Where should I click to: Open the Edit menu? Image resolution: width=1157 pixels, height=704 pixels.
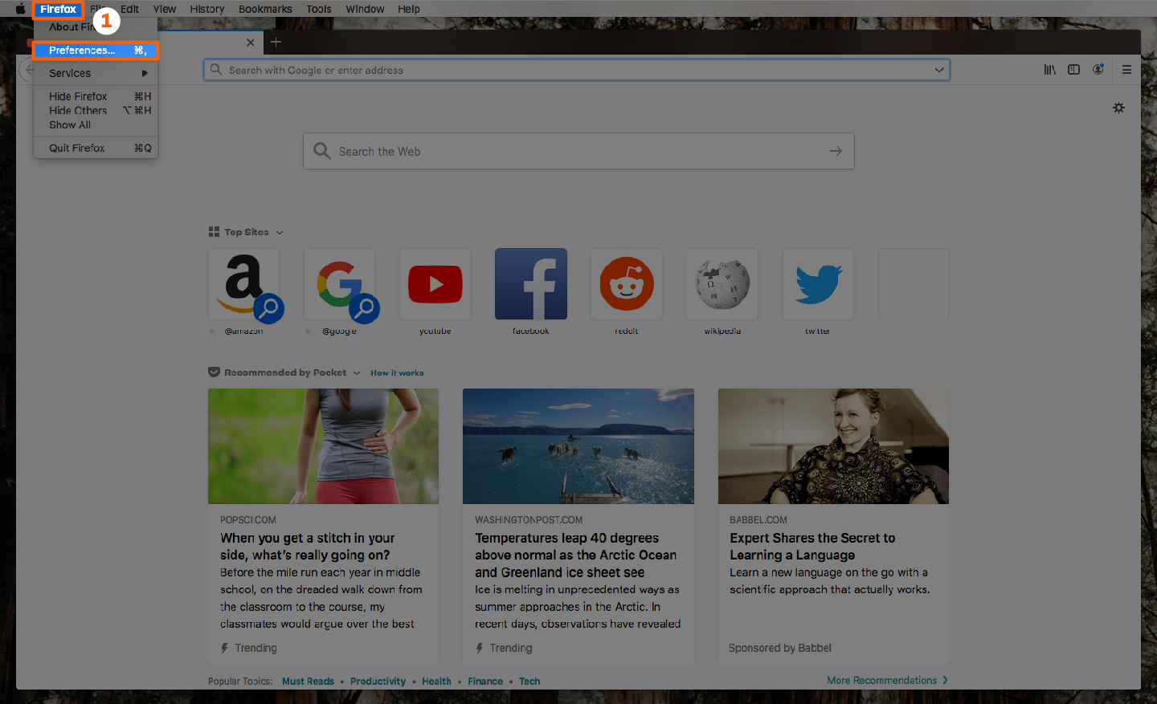point(129,9)
